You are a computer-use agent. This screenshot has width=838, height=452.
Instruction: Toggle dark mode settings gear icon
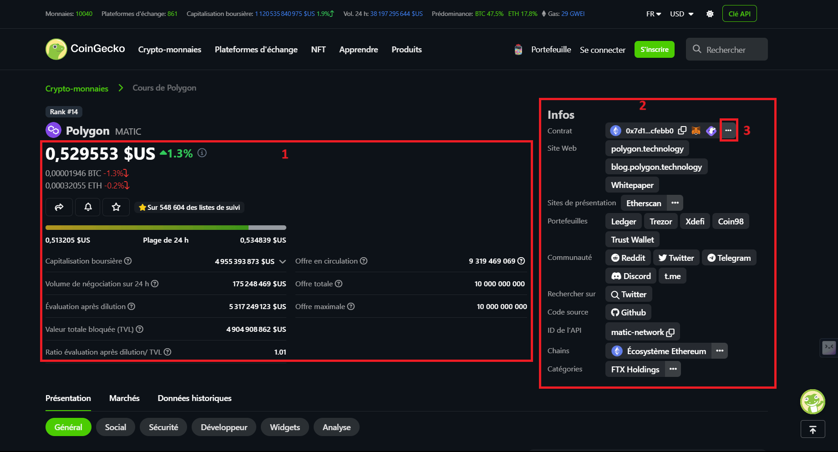710,14
